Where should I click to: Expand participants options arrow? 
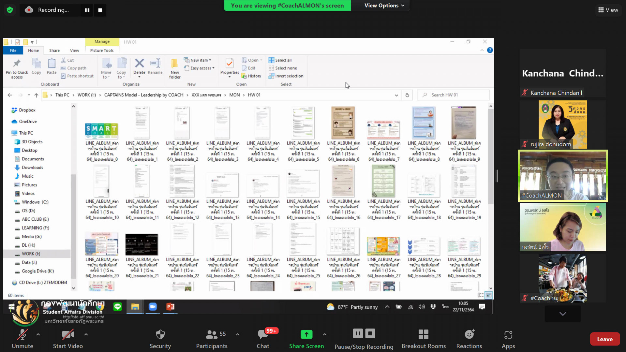[x=238, y=334]
